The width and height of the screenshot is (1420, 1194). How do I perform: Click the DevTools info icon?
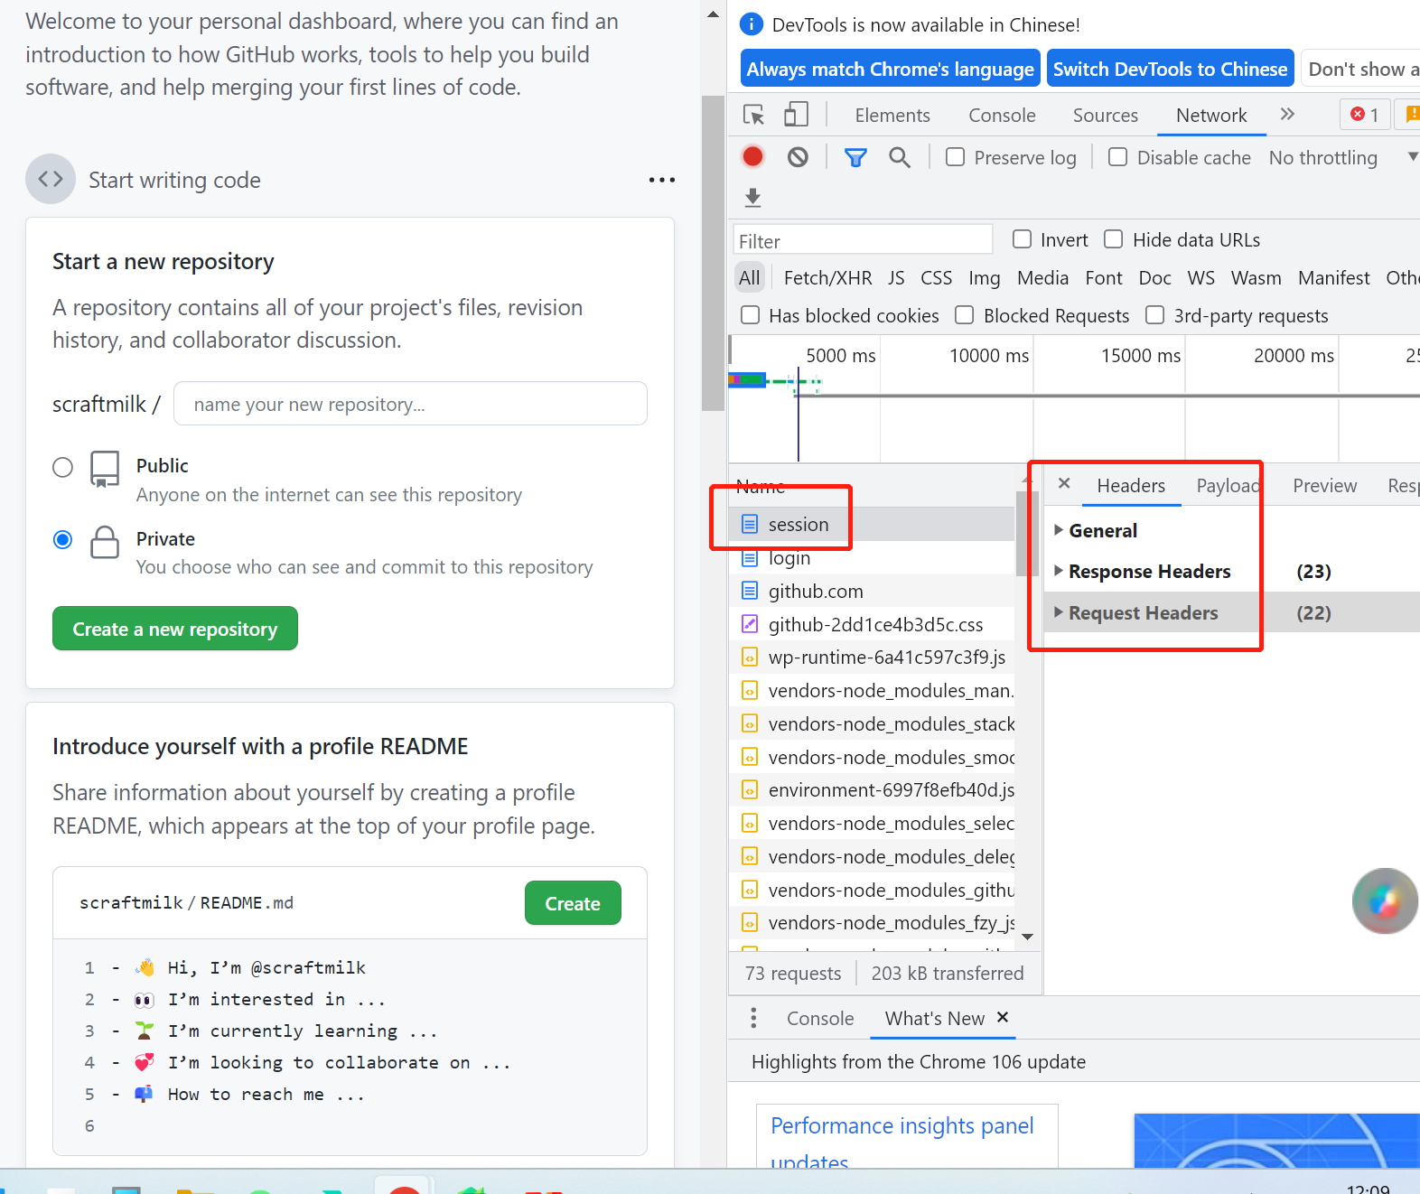pos(751,24)
